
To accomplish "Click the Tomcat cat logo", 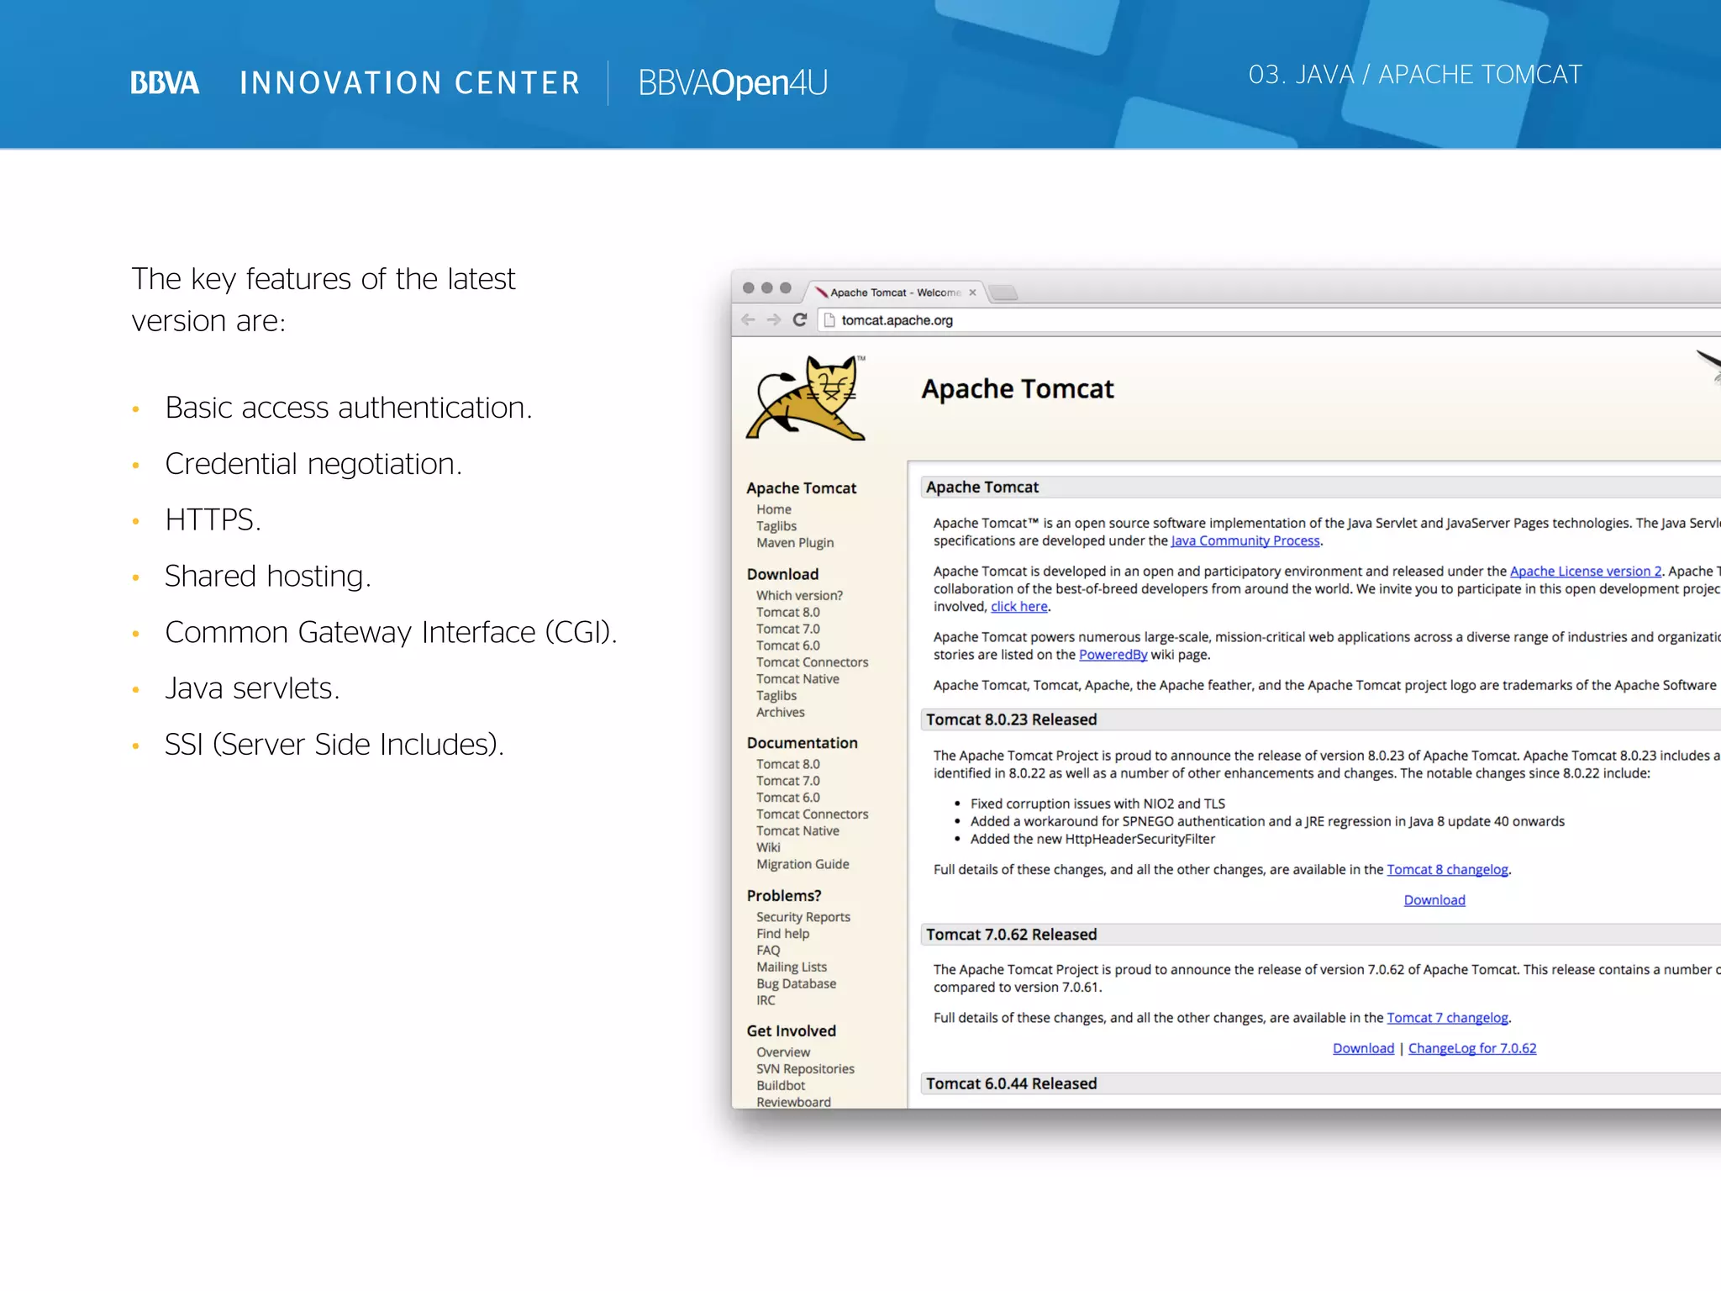I will point(806,398).
